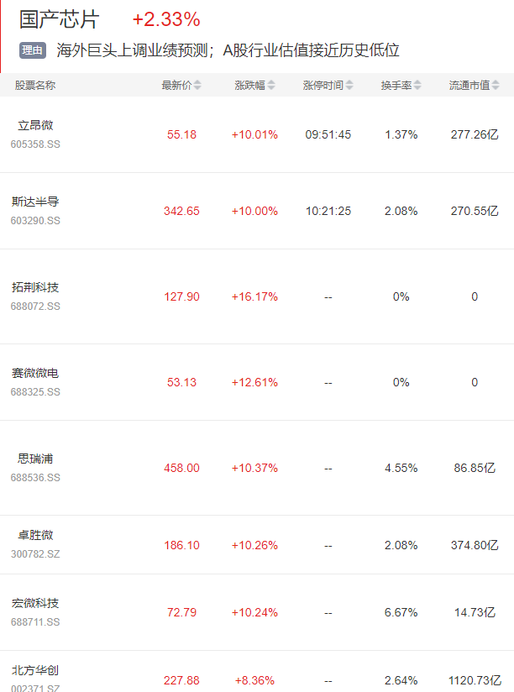The width and height of the screenshot is (514, 692).
Task: Click the 股票名称 column header
Action: [35, 85]
